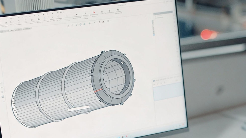
Task: Click the white flat tag on the cylinder's lower ring
Action: click(x=79, y=109)
